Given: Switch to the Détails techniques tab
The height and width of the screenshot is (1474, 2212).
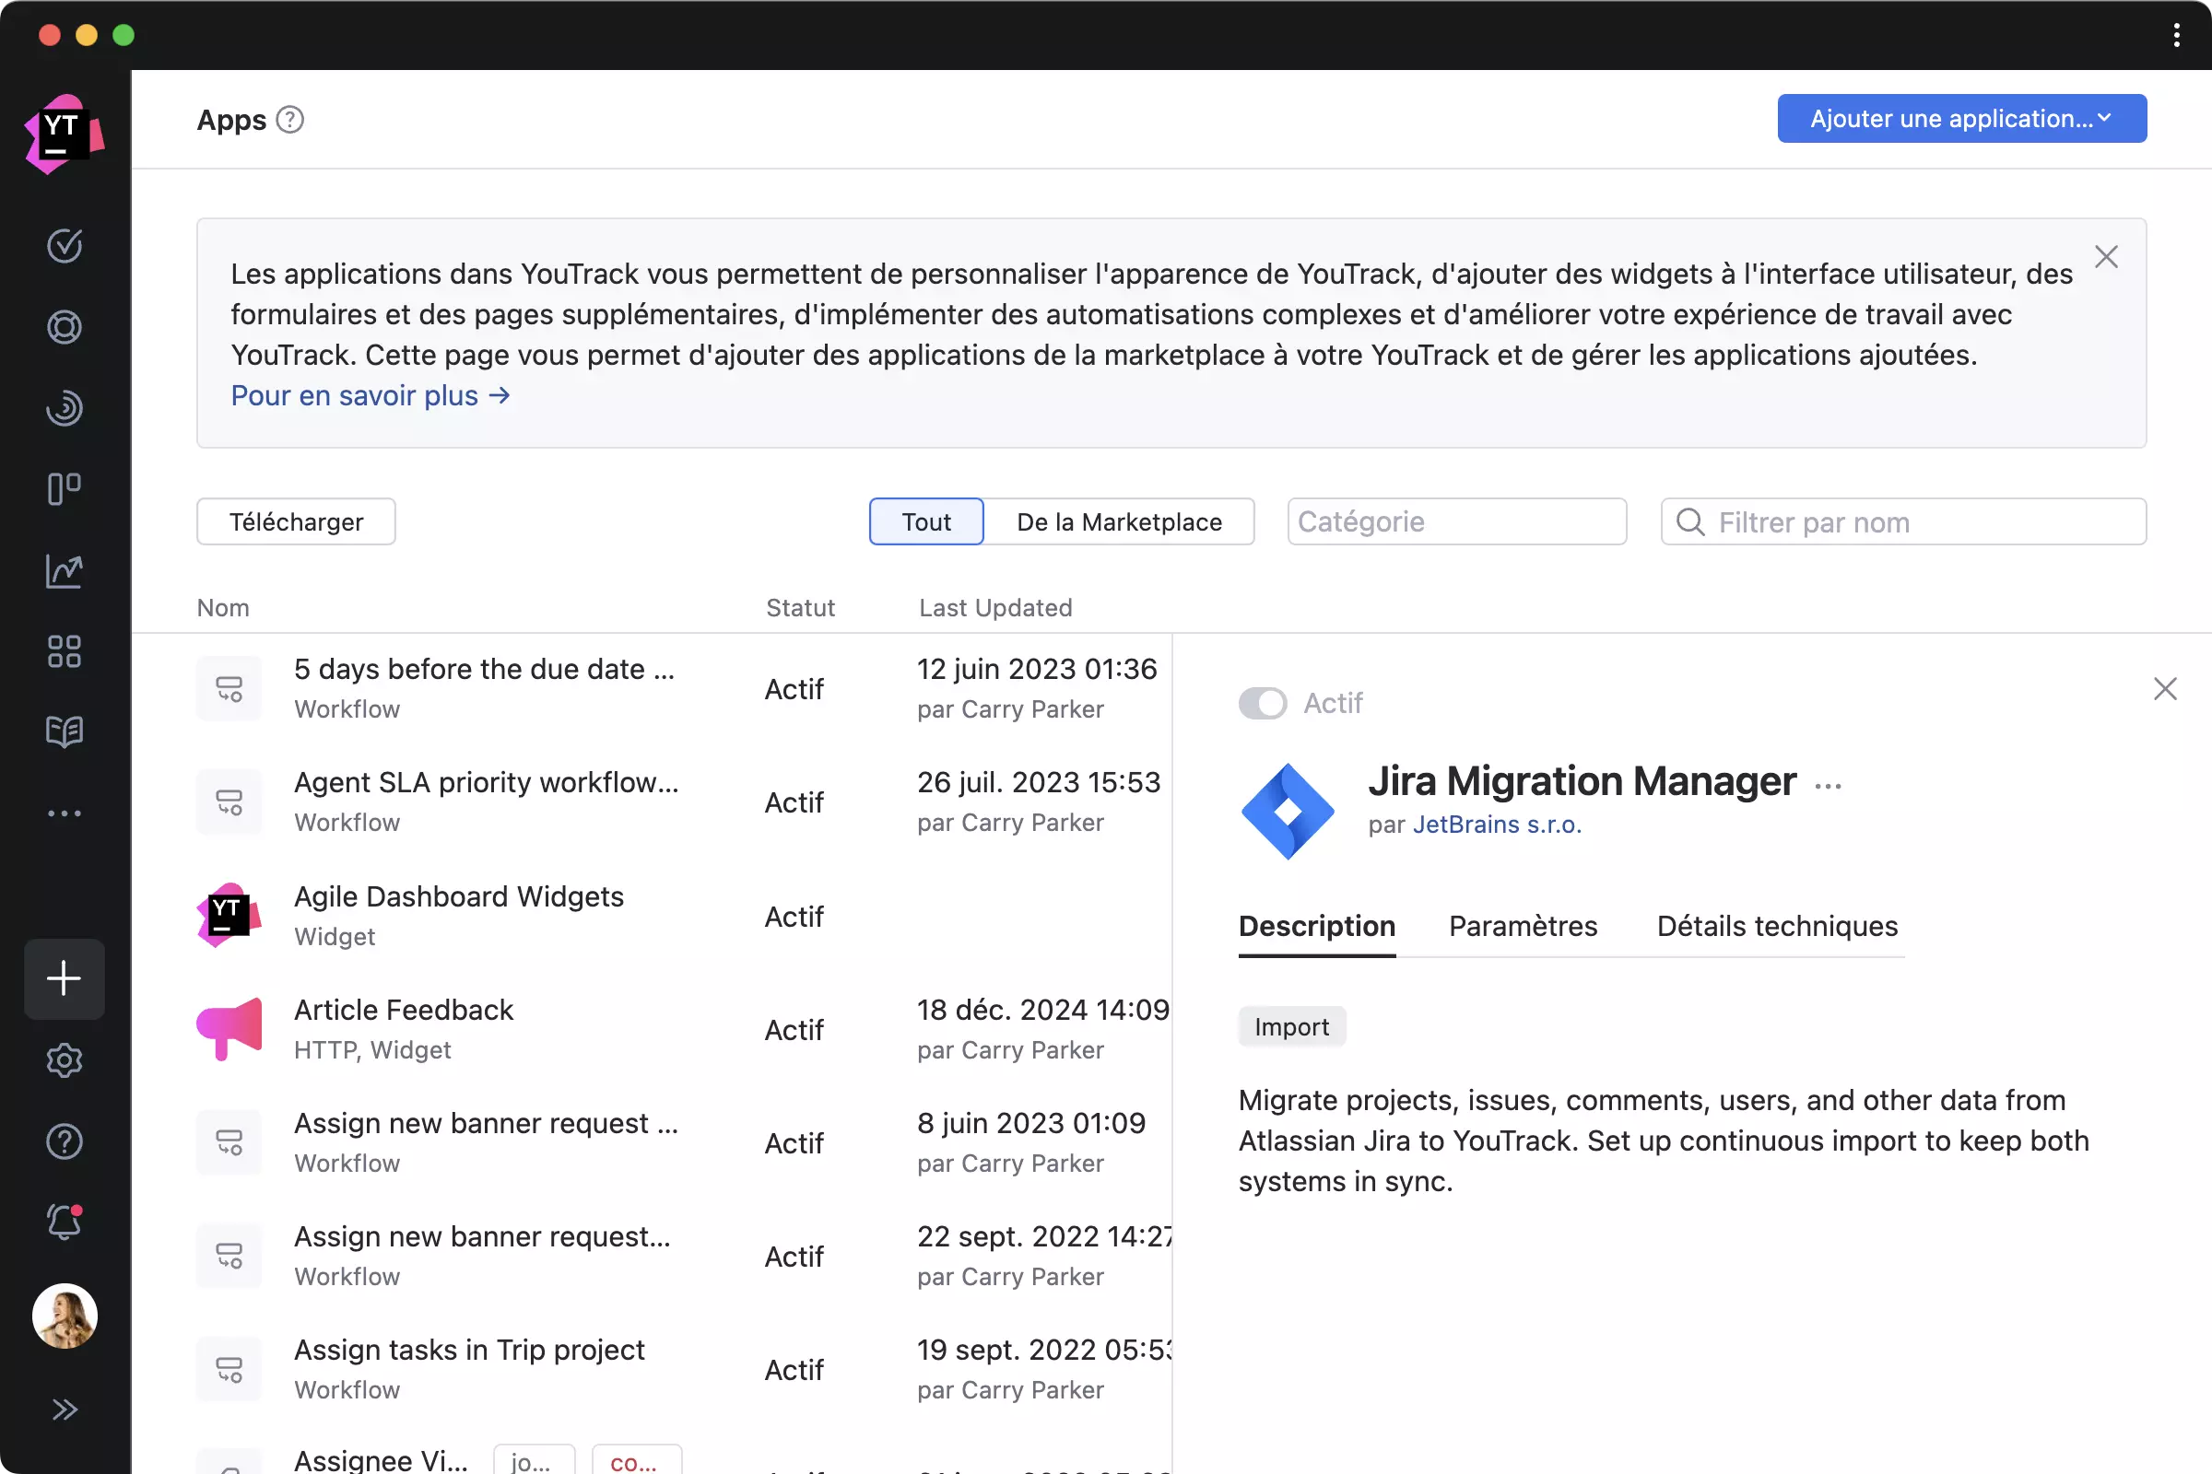Looking at the screenshot, I should tap(1777, 926).
